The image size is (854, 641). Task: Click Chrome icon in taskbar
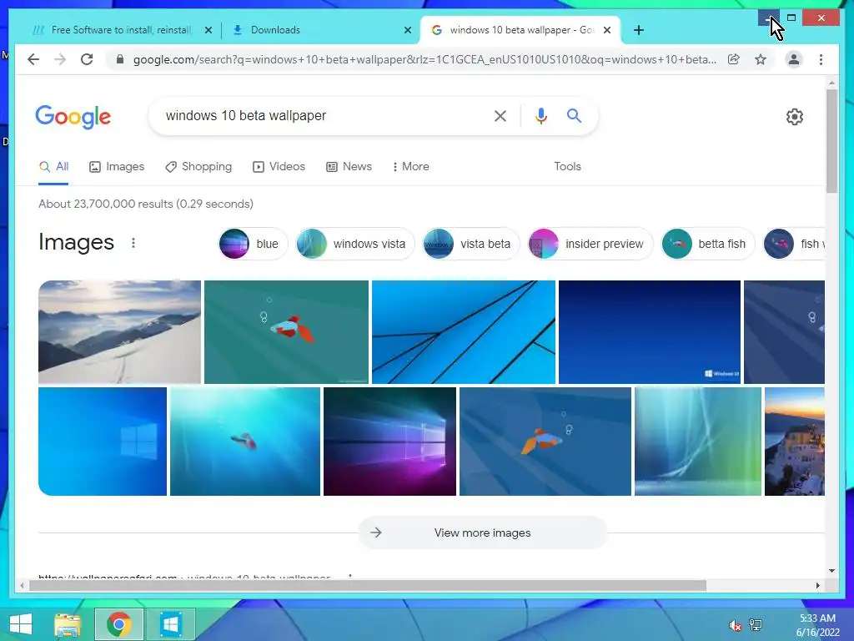click(x=118, y=624)
